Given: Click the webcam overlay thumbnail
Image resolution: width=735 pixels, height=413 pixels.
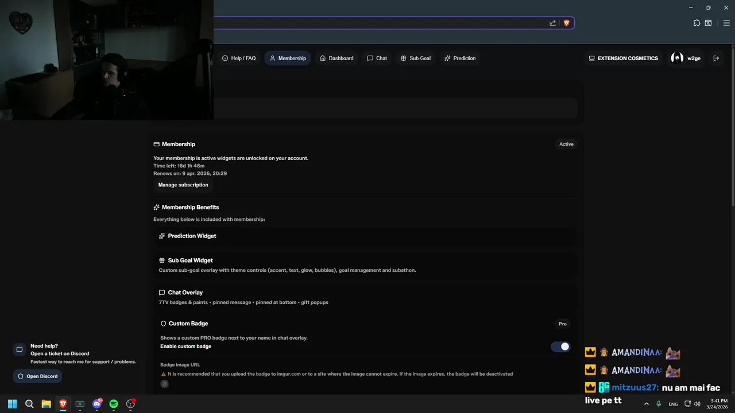Looking at the screenshot, I should pos(107,60).
